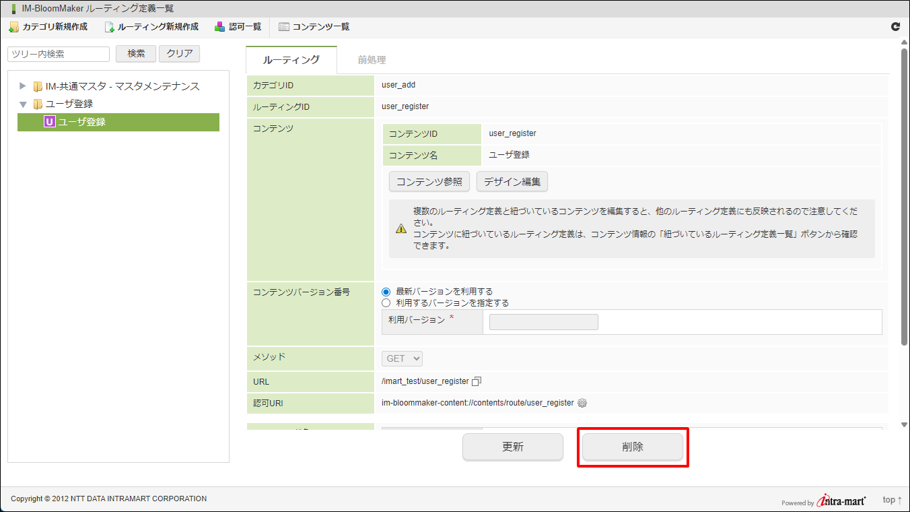The image size is (910, 512).
Task: Select the ルーティング tab
Action: coord(291,60)
